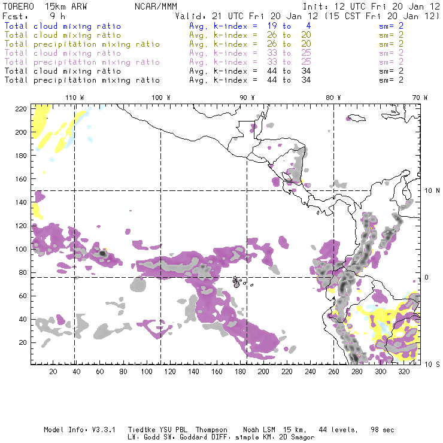This screenshot has height=443, width=443.
Task: Select the "Tiedtke" cumulus scheme text
Action: pyautogui.click(x=141, y=430)
